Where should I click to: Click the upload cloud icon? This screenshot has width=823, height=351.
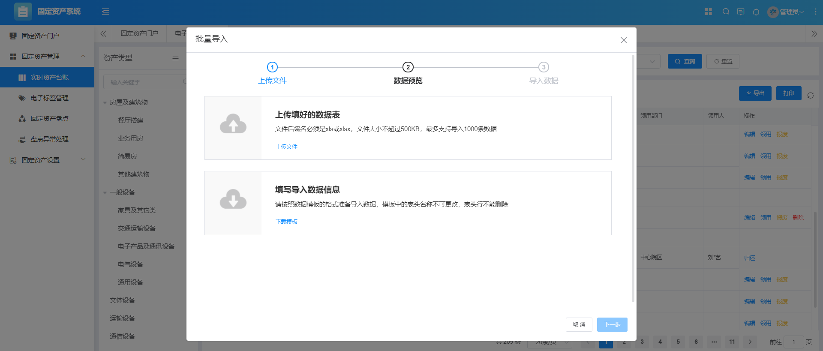(233, 124)
